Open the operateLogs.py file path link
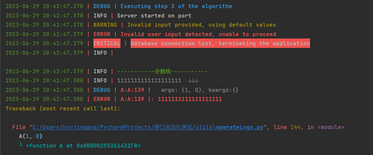Screen dimensions: 373x155 coord(148,127)
